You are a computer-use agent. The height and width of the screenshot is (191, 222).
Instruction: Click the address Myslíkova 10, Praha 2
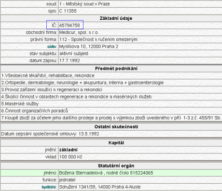point(89,47)
